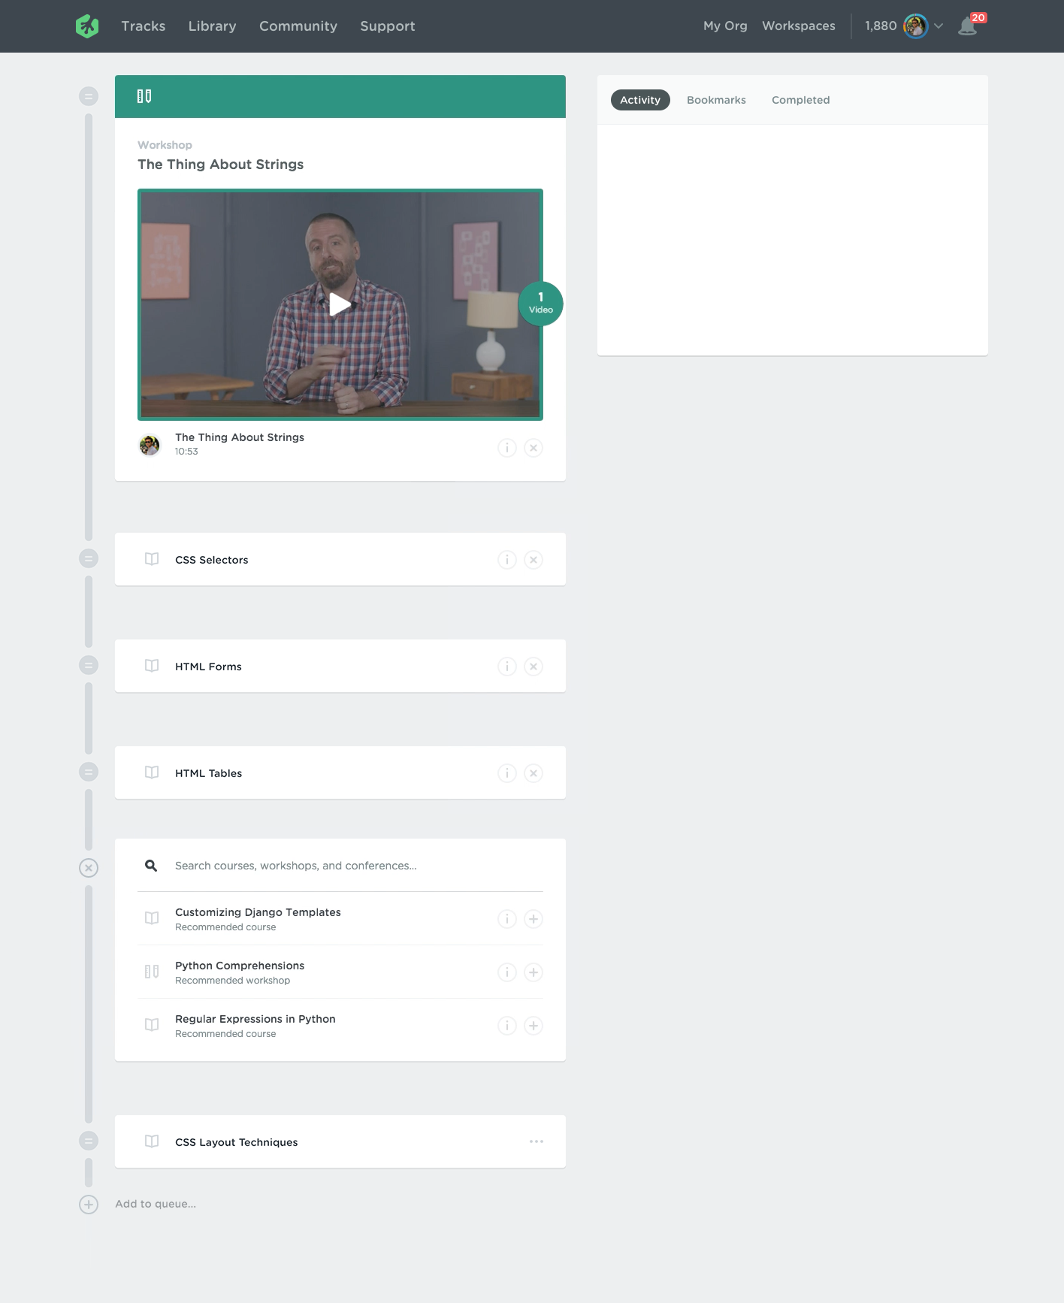Remove HTML Forms from queue
This screenshot has height=1303, width=1064.
(534, 667)
